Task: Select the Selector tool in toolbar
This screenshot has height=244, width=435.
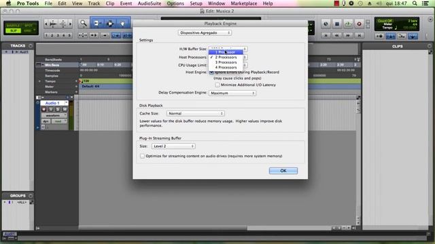Action: (x=110, y=24)
